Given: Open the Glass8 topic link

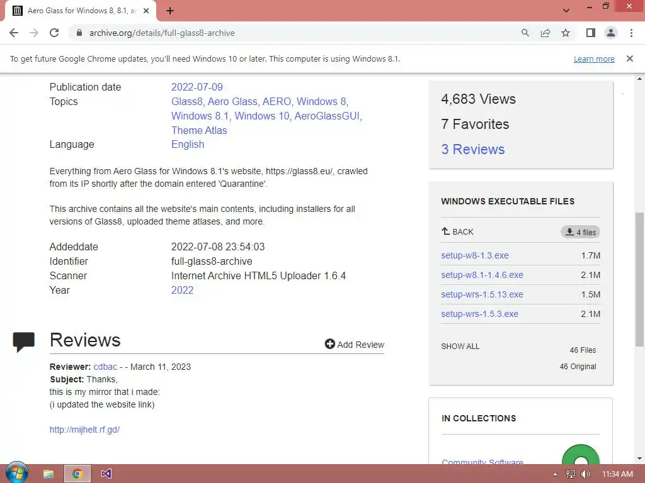Looking at the screenshot, I should (x=186, y=101).
